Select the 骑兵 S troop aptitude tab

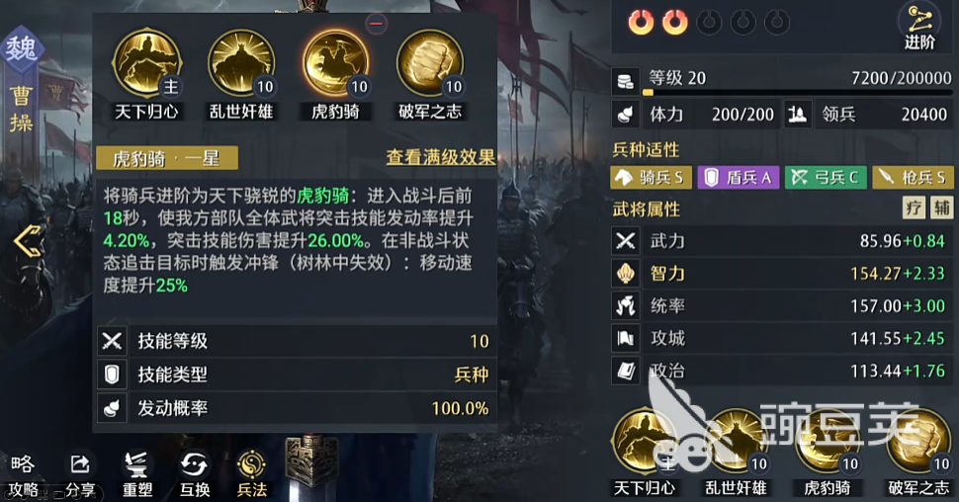pyautogui.click(x=652, y=177)
